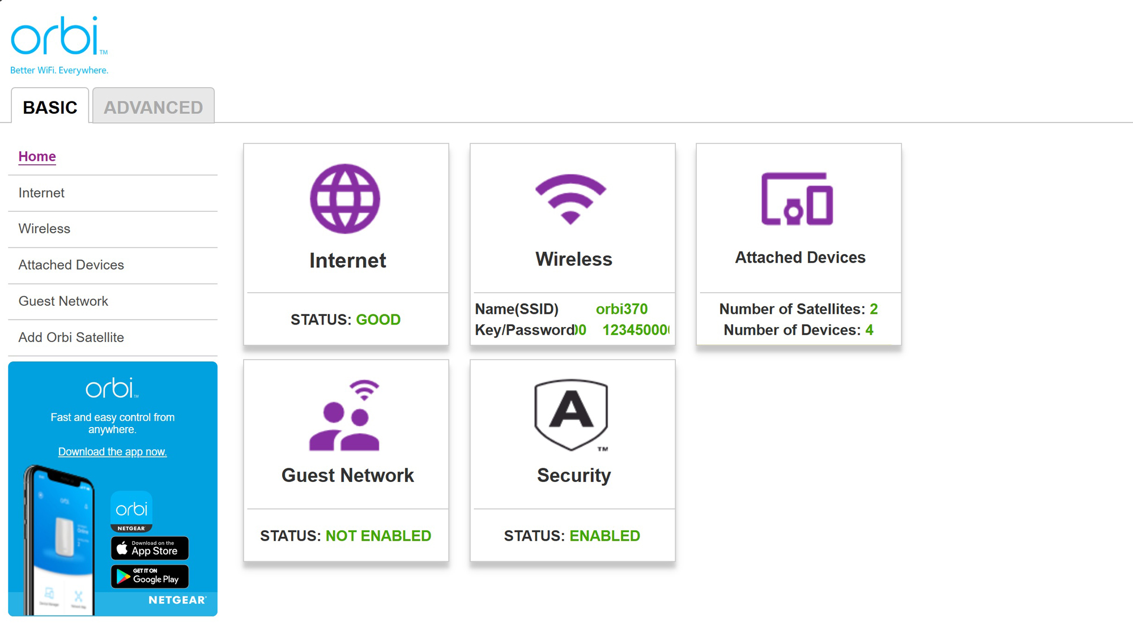The width and height of the screenshot is (1133, 637).
Task: Click the orbi370 SSID name
Action: [x=621, y=309]
